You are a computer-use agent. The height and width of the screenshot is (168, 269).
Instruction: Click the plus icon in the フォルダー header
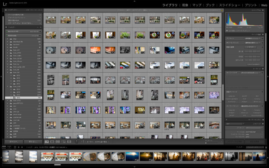coord(41,27)
